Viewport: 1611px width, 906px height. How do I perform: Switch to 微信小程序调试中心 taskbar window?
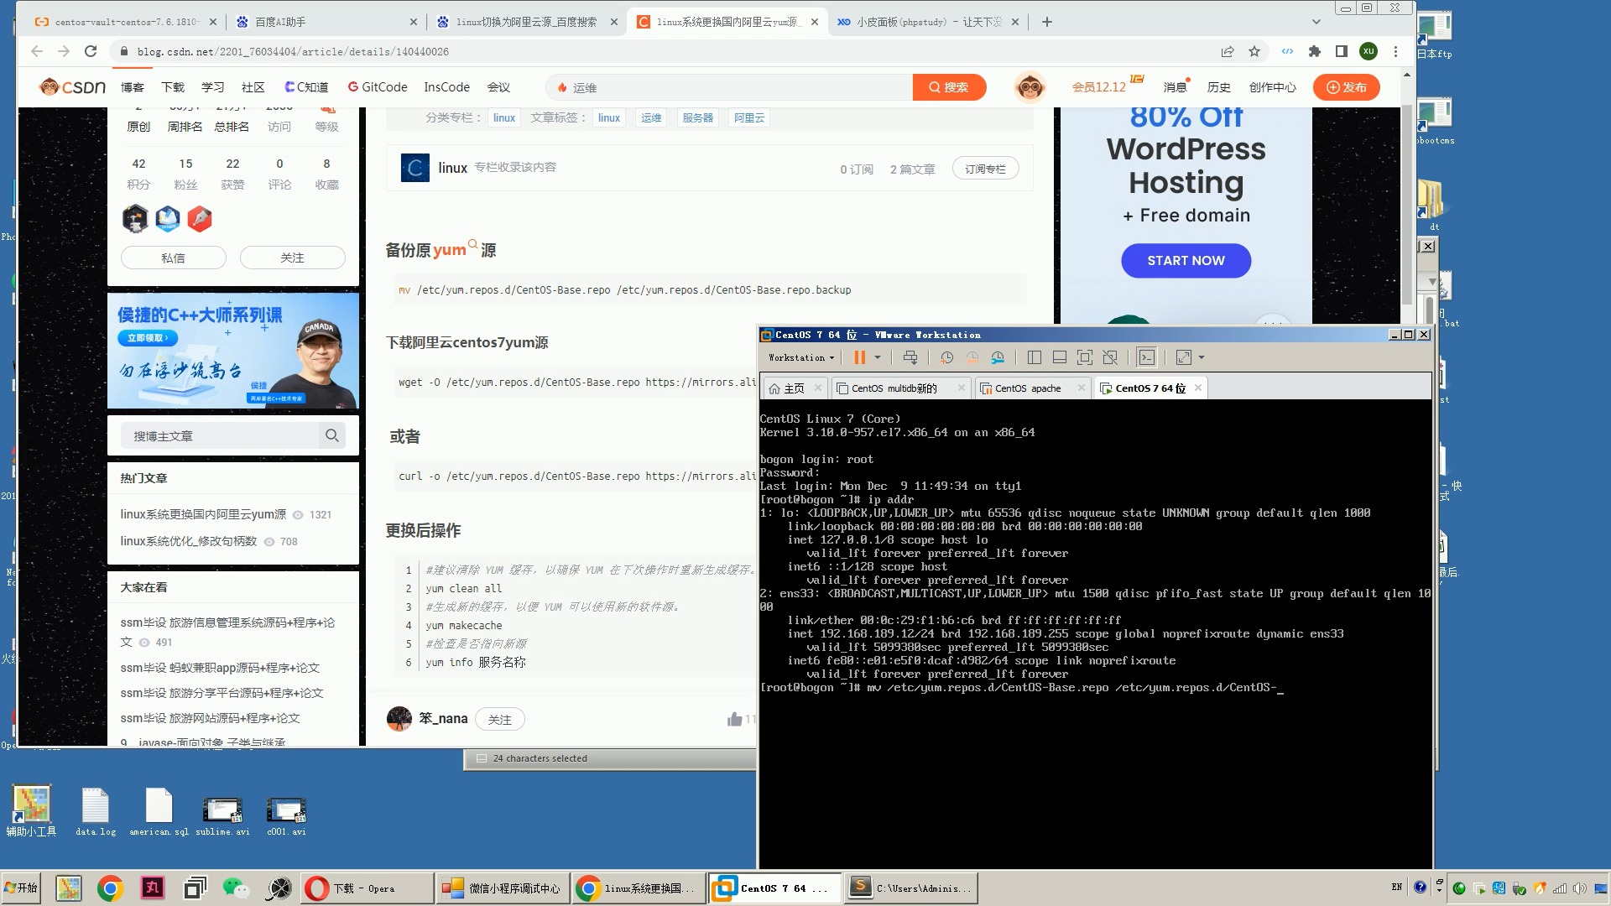(x=503, y=888)
